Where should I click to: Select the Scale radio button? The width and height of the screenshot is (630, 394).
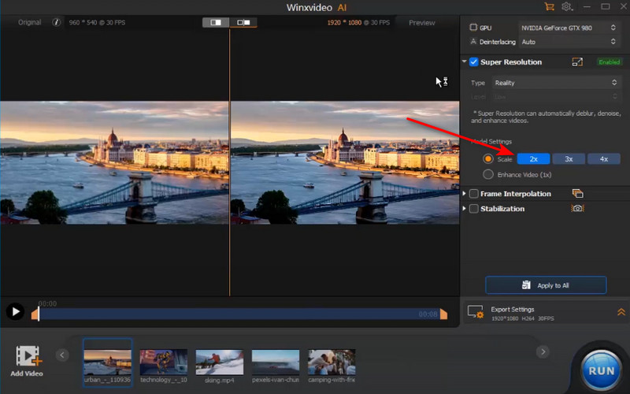(x=487, y=159)
